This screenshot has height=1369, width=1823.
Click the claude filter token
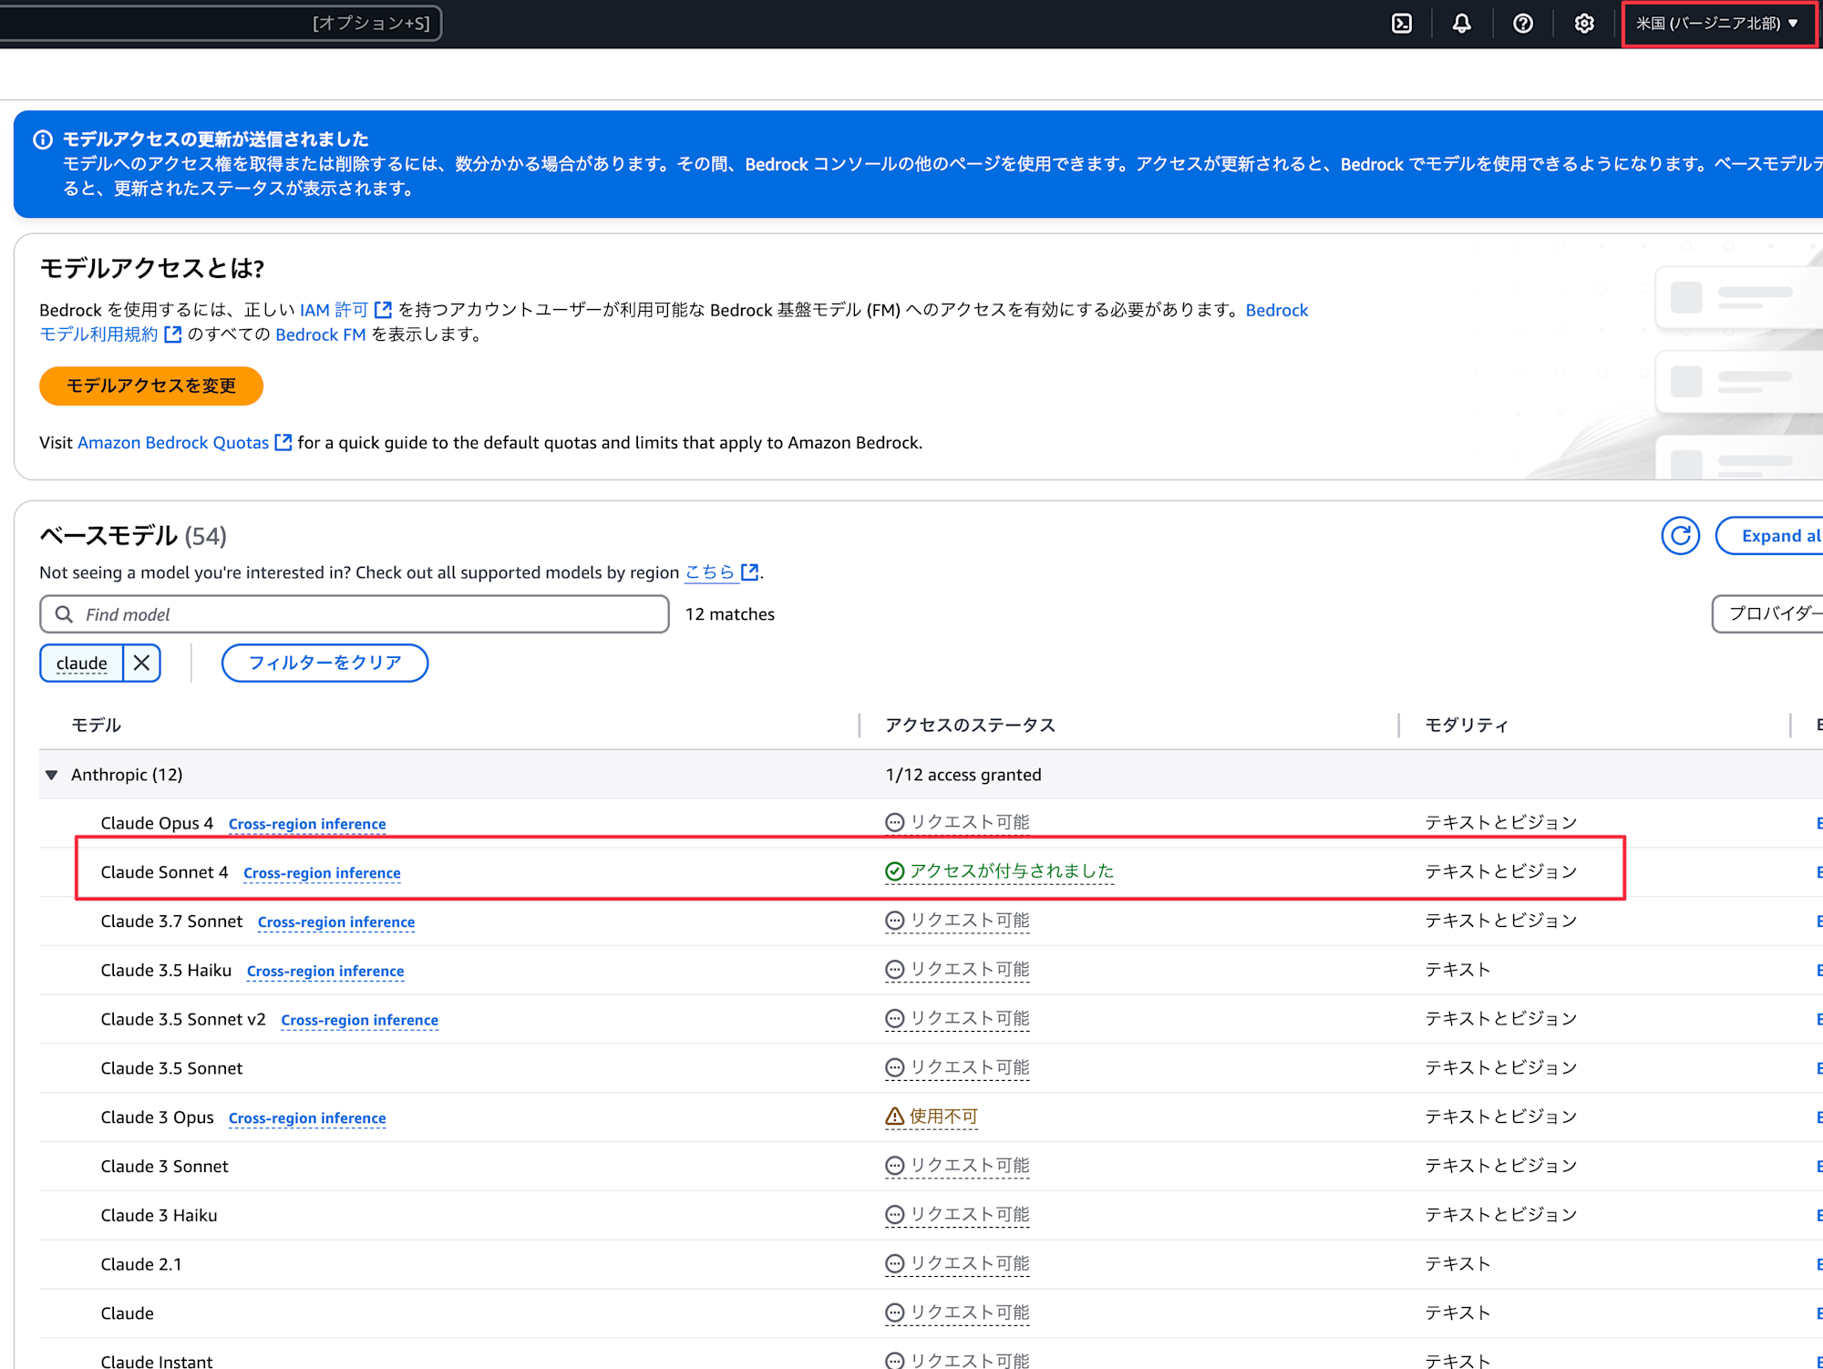[82, 663]
